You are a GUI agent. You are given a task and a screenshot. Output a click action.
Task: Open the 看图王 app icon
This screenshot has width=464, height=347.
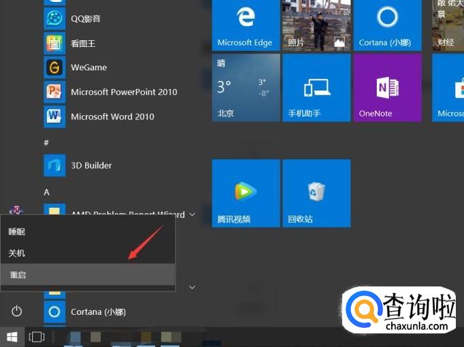pyautogui.click(x=54, y=43)
